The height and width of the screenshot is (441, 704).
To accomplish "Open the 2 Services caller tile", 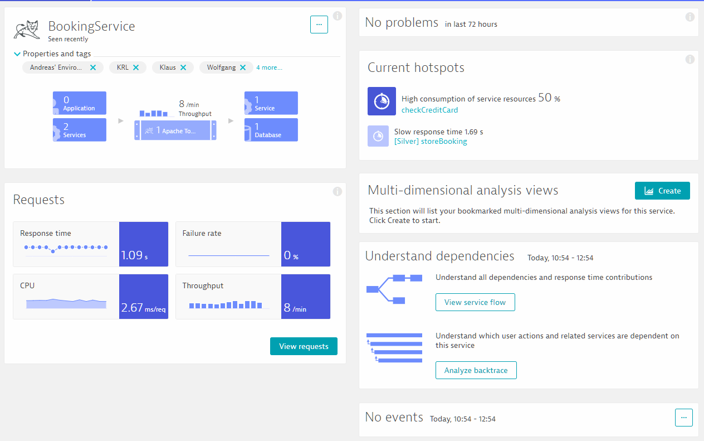I will (x=80, y=129).
